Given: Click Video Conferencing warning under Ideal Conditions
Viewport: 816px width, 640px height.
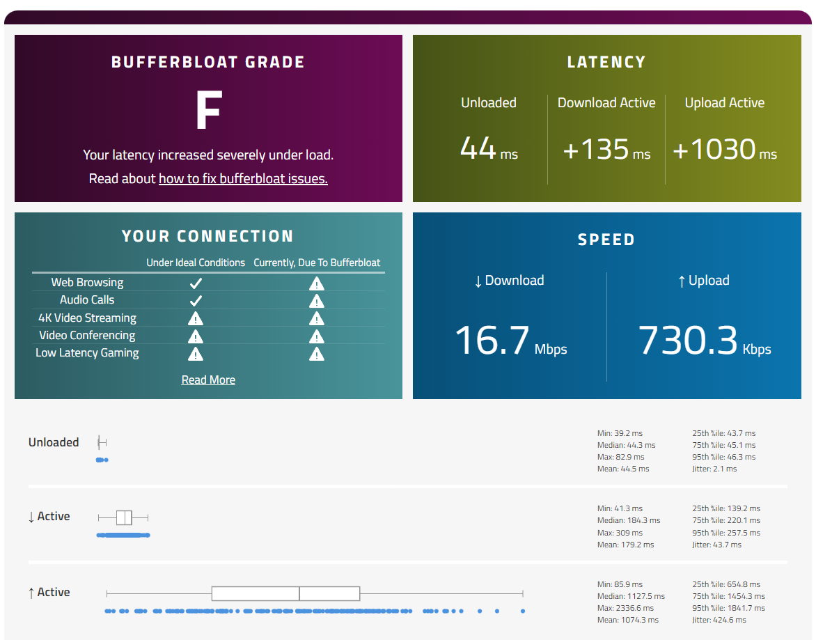Looking at the screenshot, I should tap(196, 336).
